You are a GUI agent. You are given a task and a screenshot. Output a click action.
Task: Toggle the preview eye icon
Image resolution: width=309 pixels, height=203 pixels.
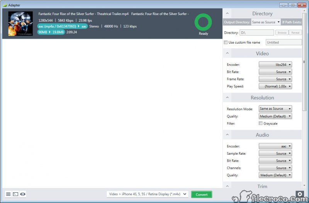tap(23, 194)
